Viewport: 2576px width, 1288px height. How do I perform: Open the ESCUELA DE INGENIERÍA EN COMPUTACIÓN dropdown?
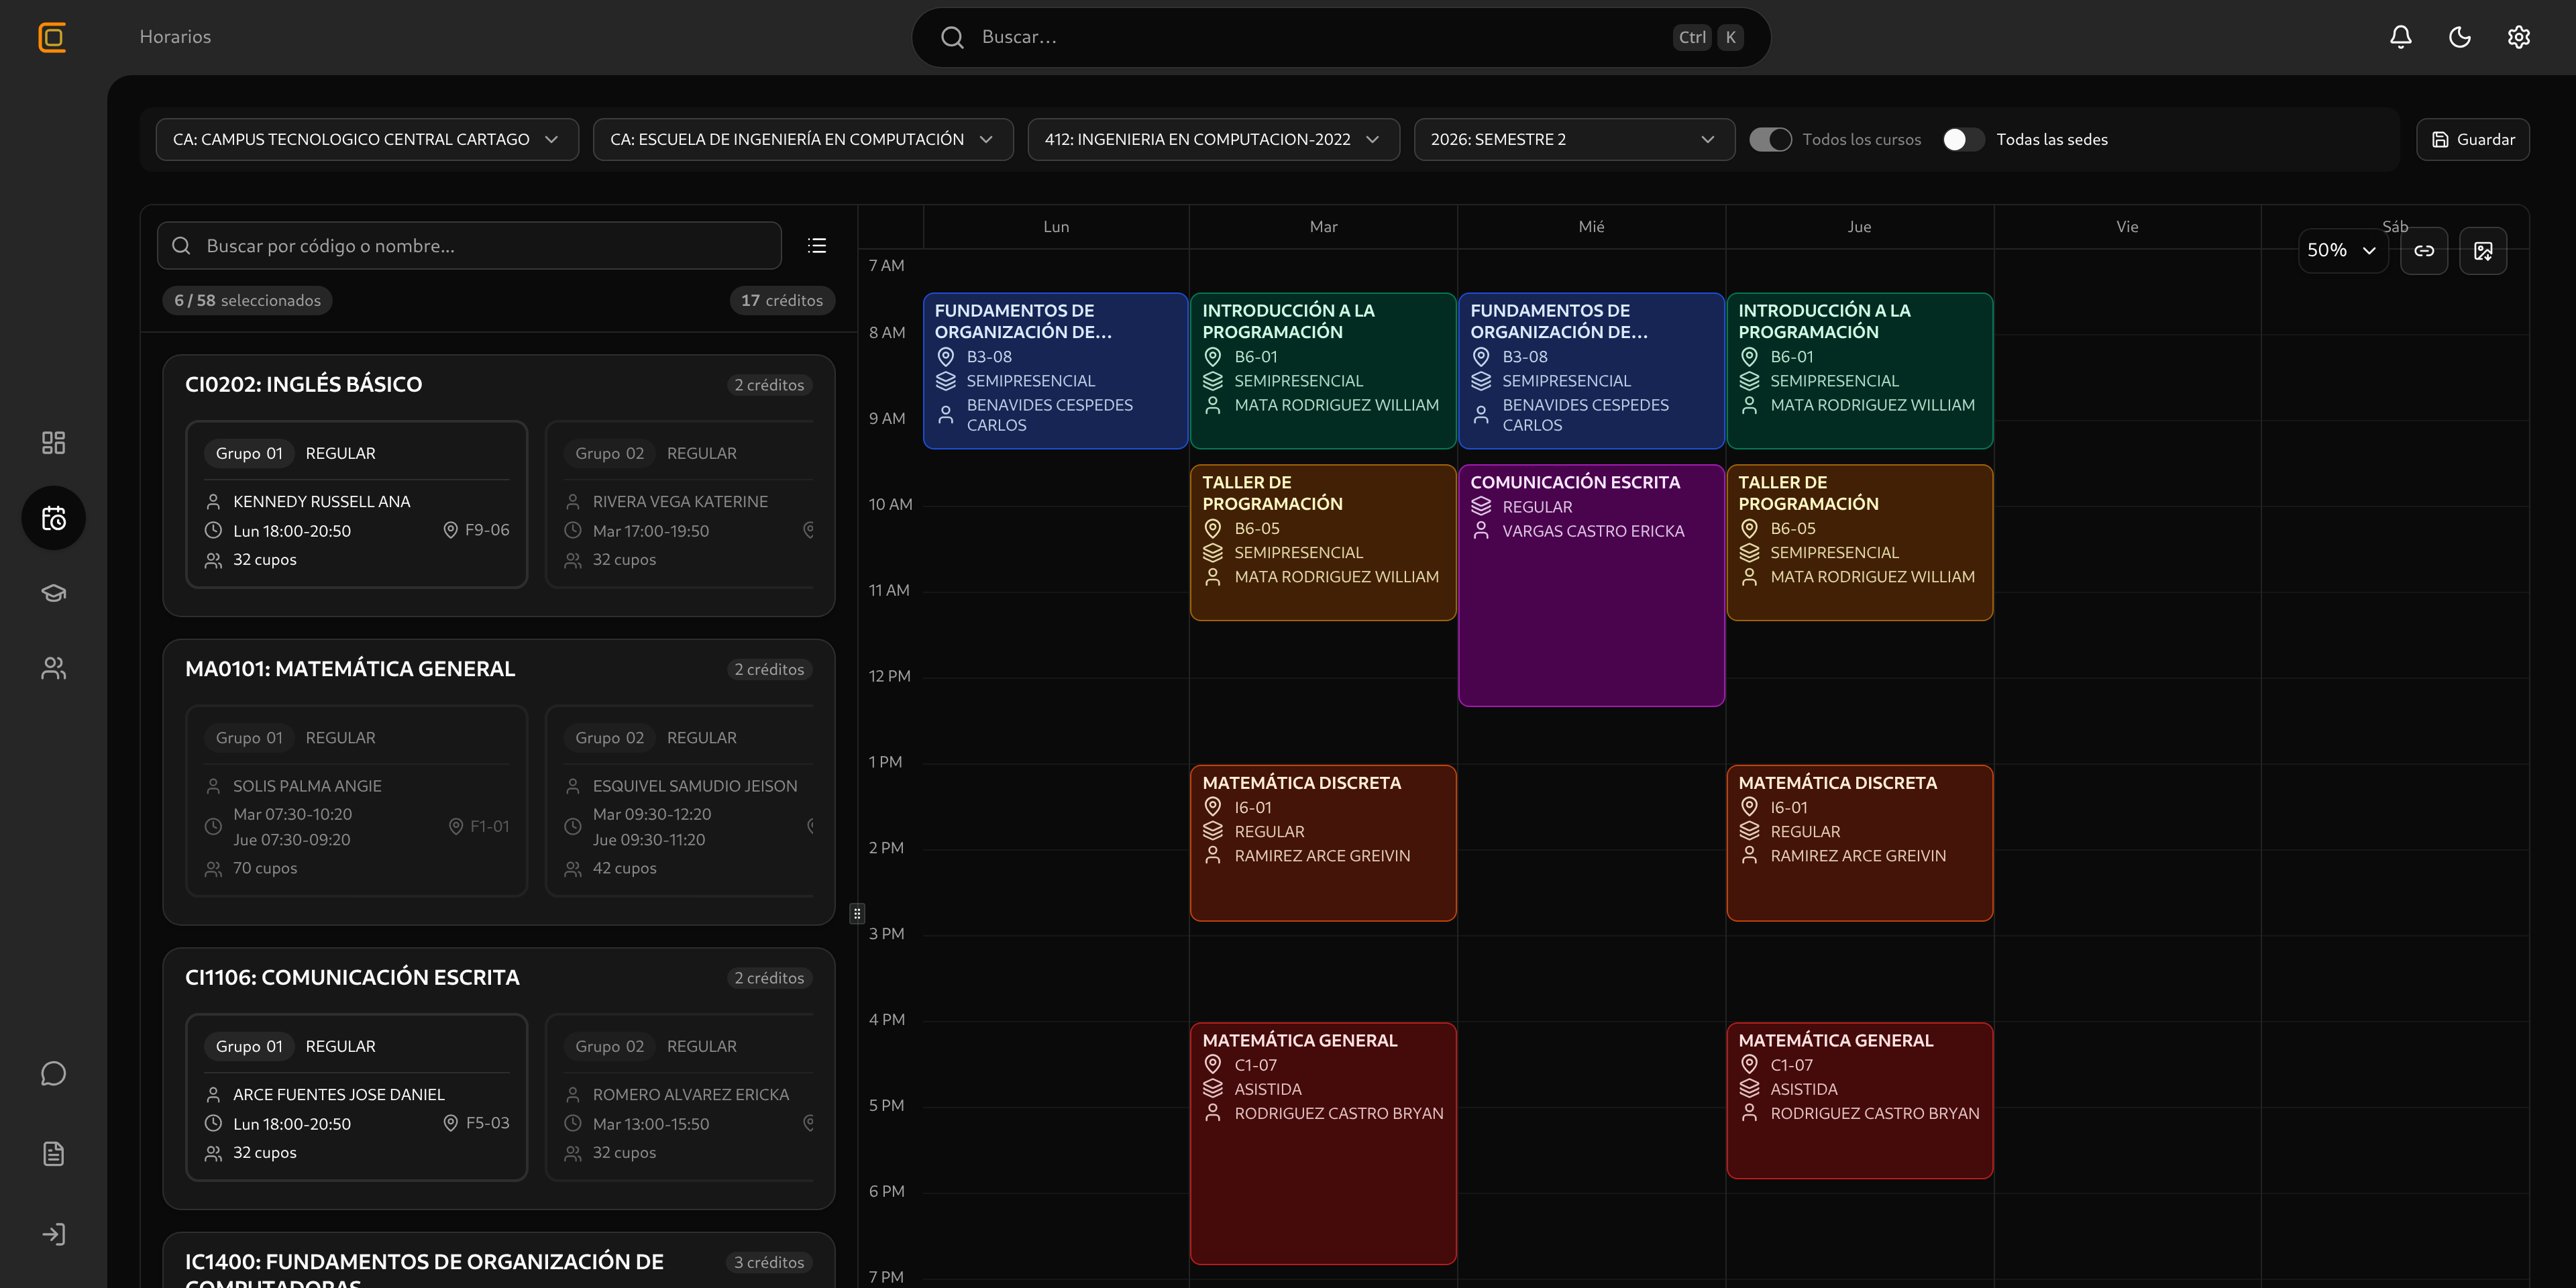pyautogui.click(x=803, y=139)
